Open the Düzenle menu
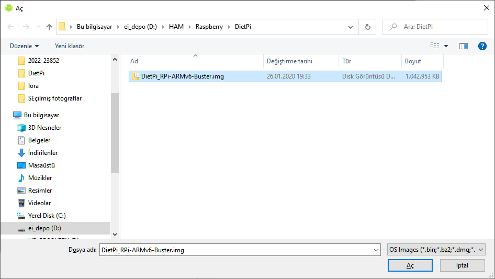Image resolution: width=495 pixels, height=279 pixels. [x=24, y=46]
